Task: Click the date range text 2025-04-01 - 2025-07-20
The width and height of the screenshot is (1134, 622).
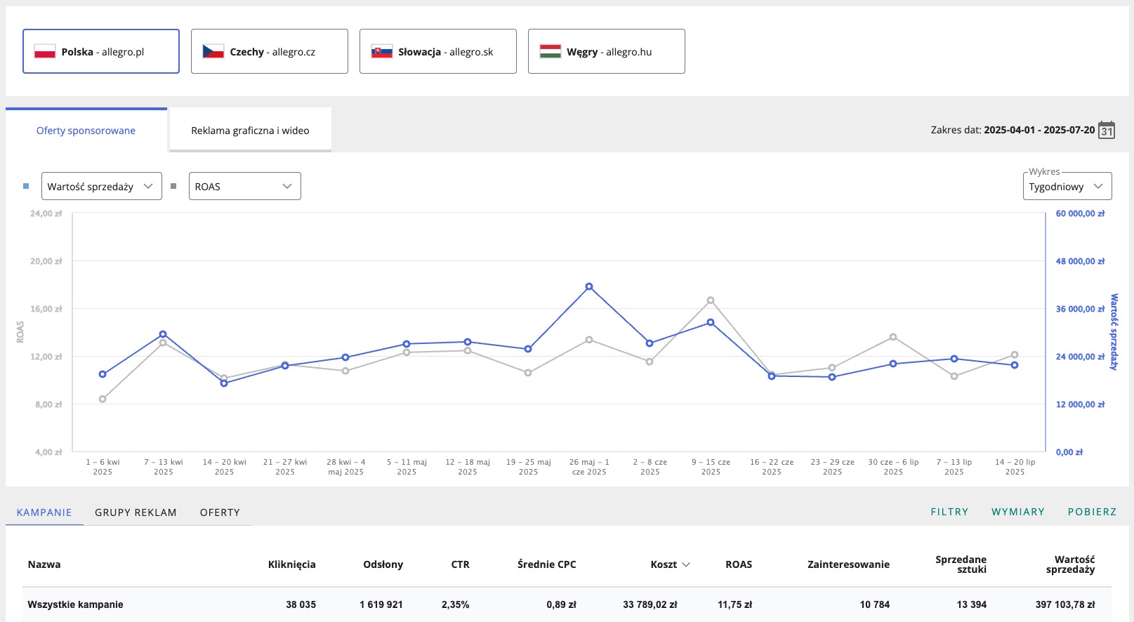Action: pos(1039,130)
